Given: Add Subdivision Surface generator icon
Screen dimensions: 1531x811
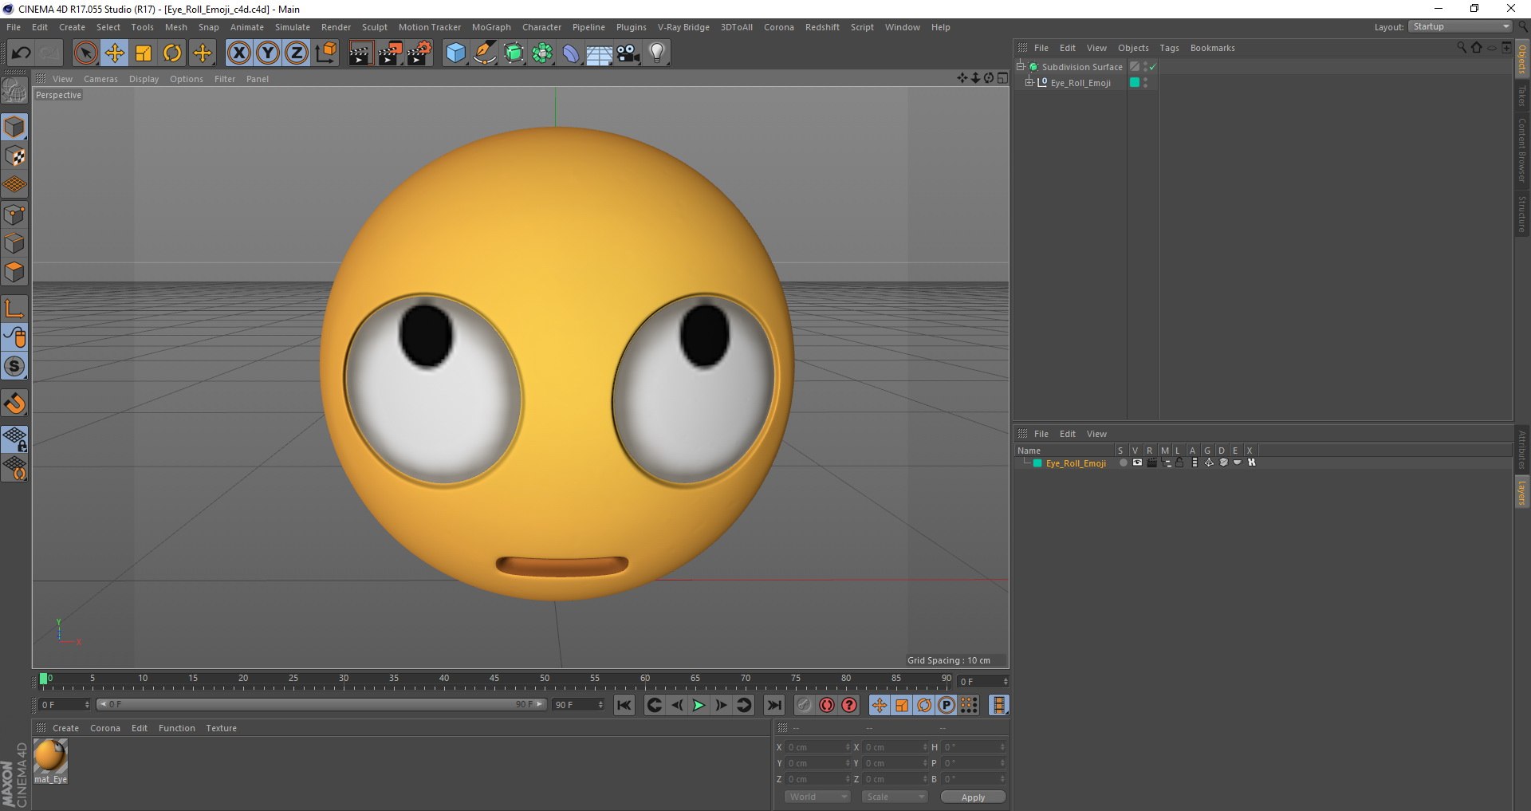Looking at the screenshot, I should tap(514, 53).
